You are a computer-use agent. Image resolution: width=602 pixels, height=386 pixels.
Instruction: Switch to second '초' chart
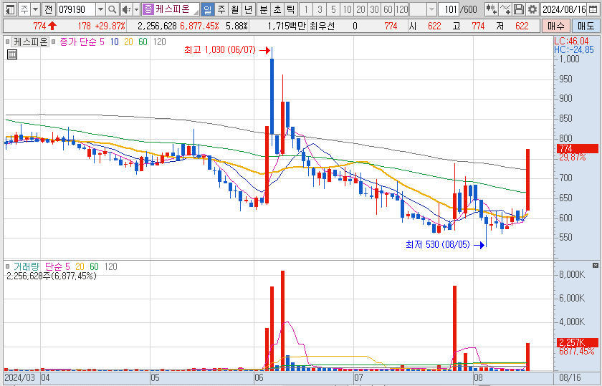coord(277,9)
